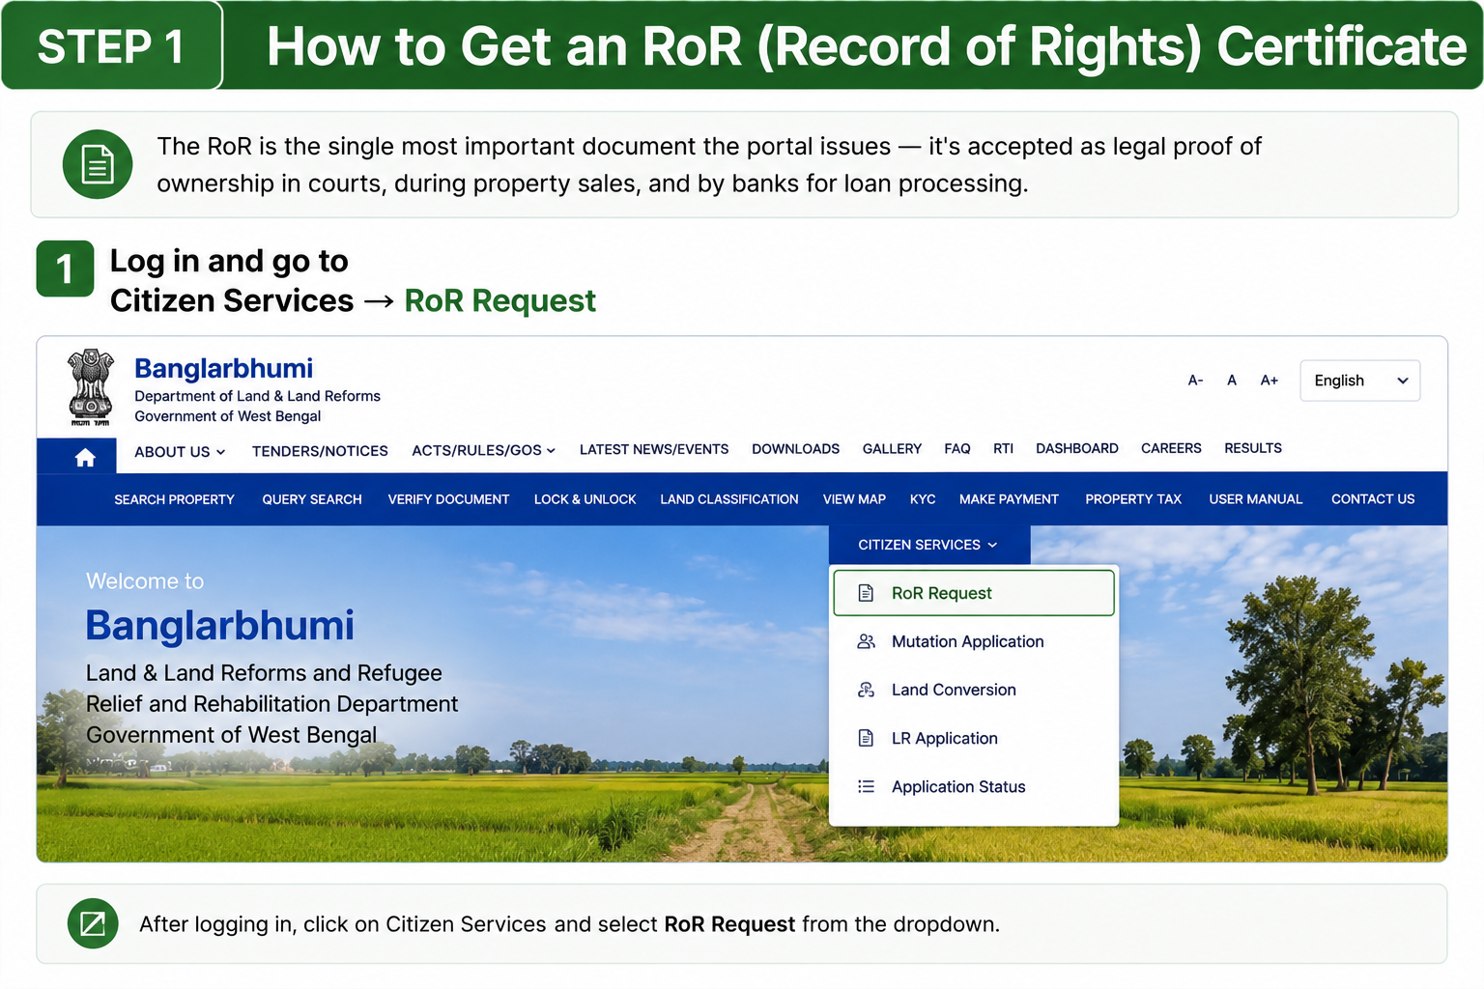1484x989 pixels.
Task: Increase font size with A+ button
Action: 1270,381
